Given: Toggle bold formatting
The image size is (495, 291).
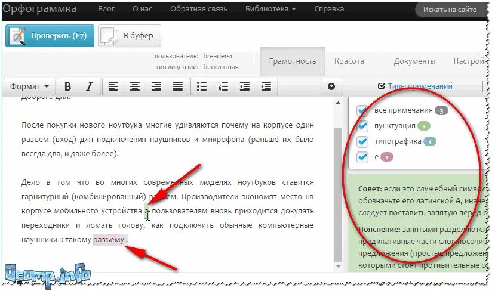Looking at the screenshot, I should (67, 86).
